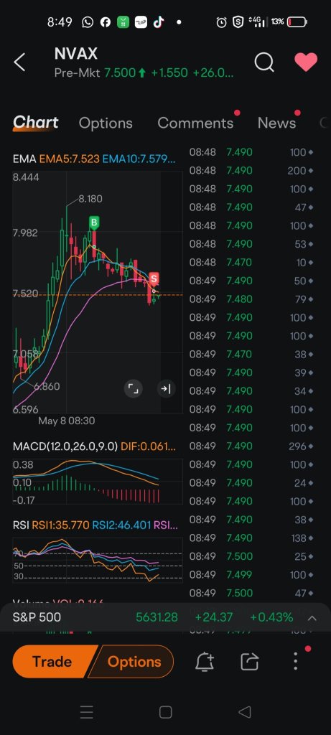This screenshot has height=735, width=331.
Task: Select the 08:49 7.490 138 trade row
Action: [x=251, y=538]
